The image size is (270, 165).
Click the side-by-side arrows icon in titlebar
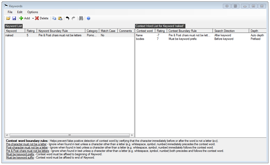227,6
